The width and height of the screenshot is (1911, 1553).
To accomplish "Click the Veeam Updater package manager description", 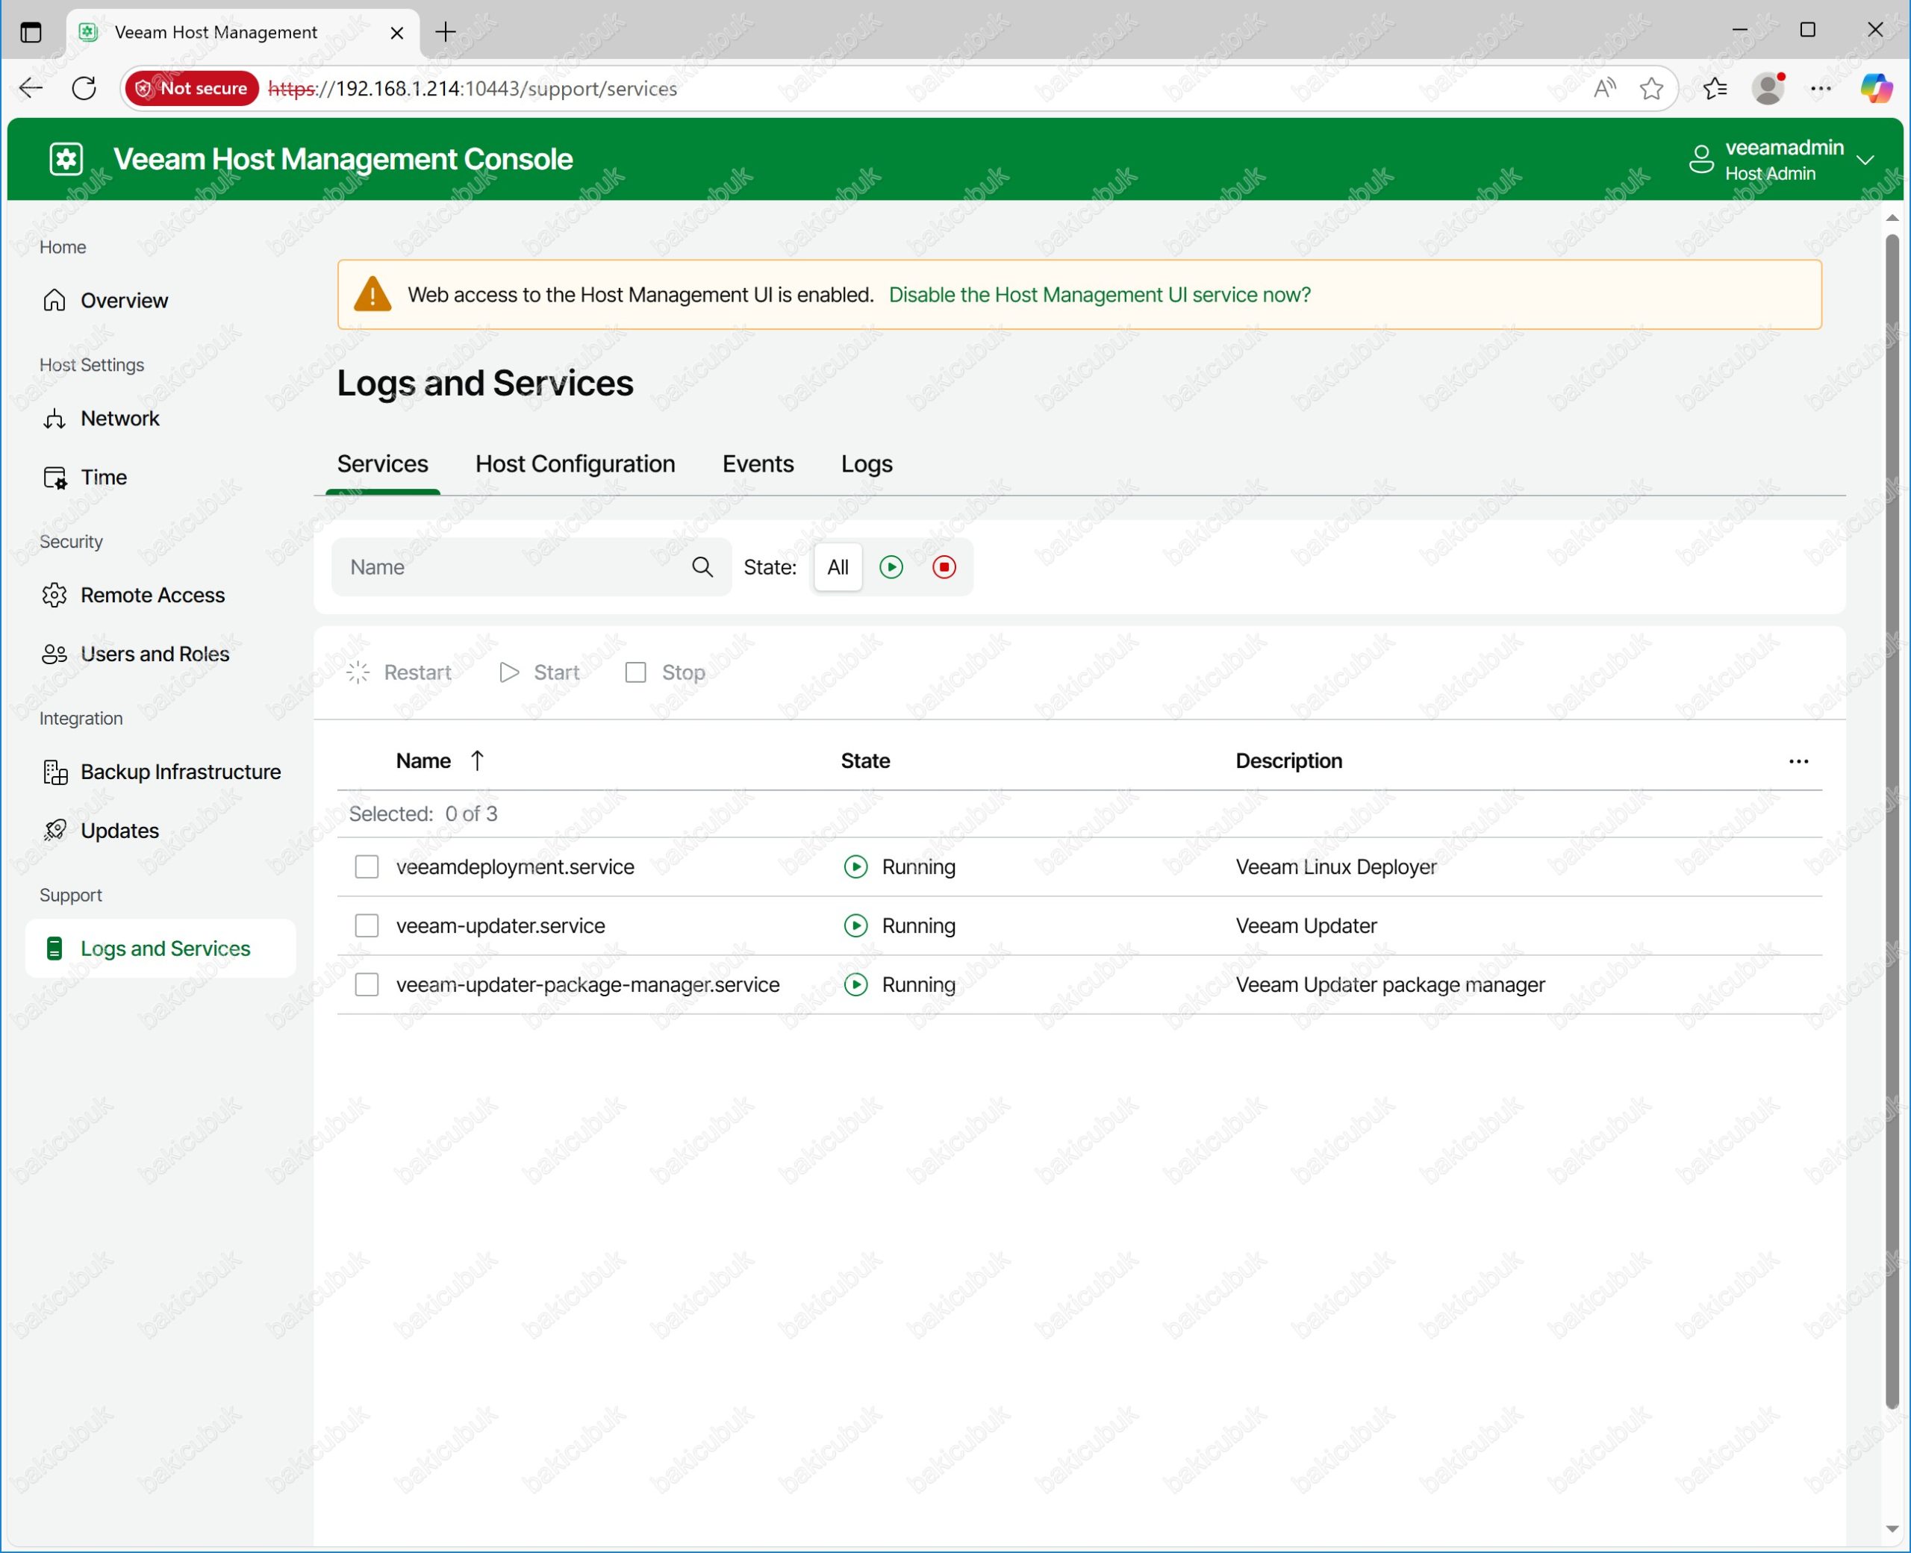I will click(x=1389, y=985).
